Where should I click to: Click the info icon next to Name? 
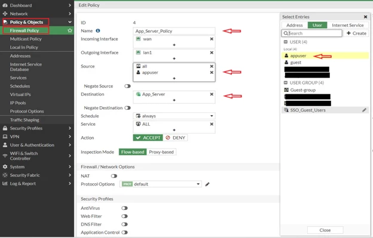click(98, 30)
